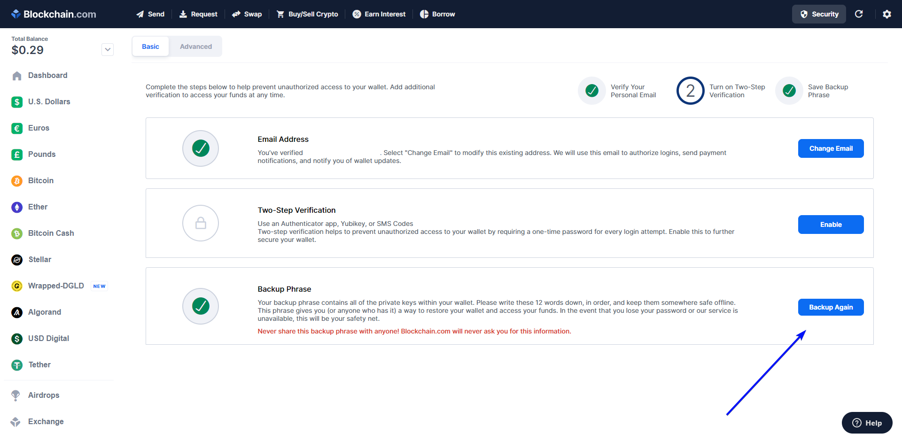Expand the Total Balance dropdown chevron
Image resolution: width=902 pixels, height=442 pixels.
(108, 49)
